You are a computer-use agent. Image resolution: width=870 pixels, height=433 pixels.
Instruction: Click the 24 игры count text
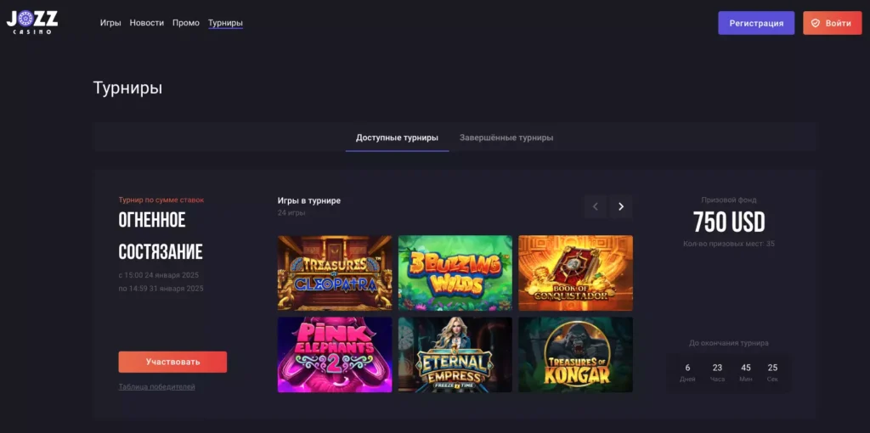[291, 213]
